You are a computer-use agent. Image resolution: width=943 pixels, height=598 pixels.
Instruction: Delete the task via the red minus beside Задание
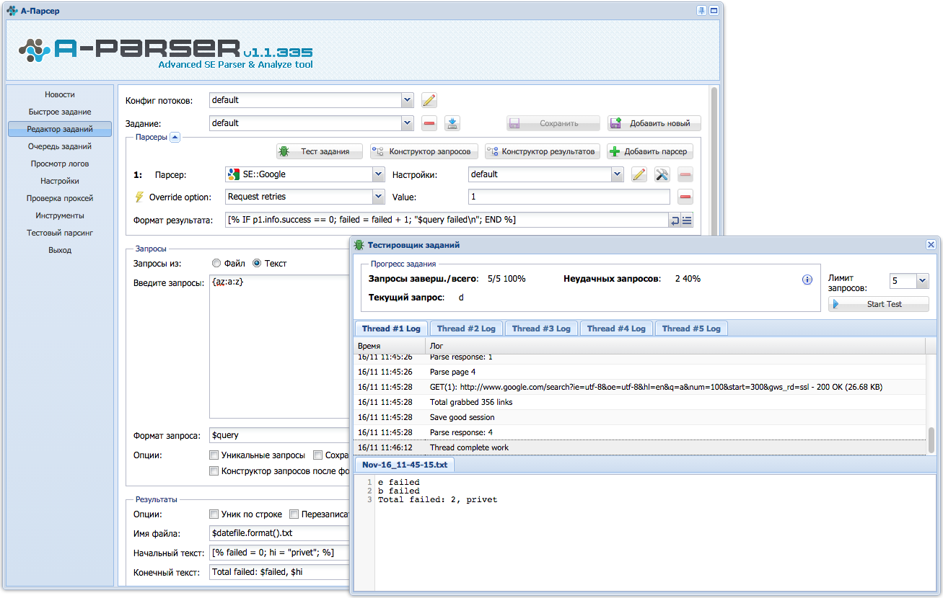[429, 123]
